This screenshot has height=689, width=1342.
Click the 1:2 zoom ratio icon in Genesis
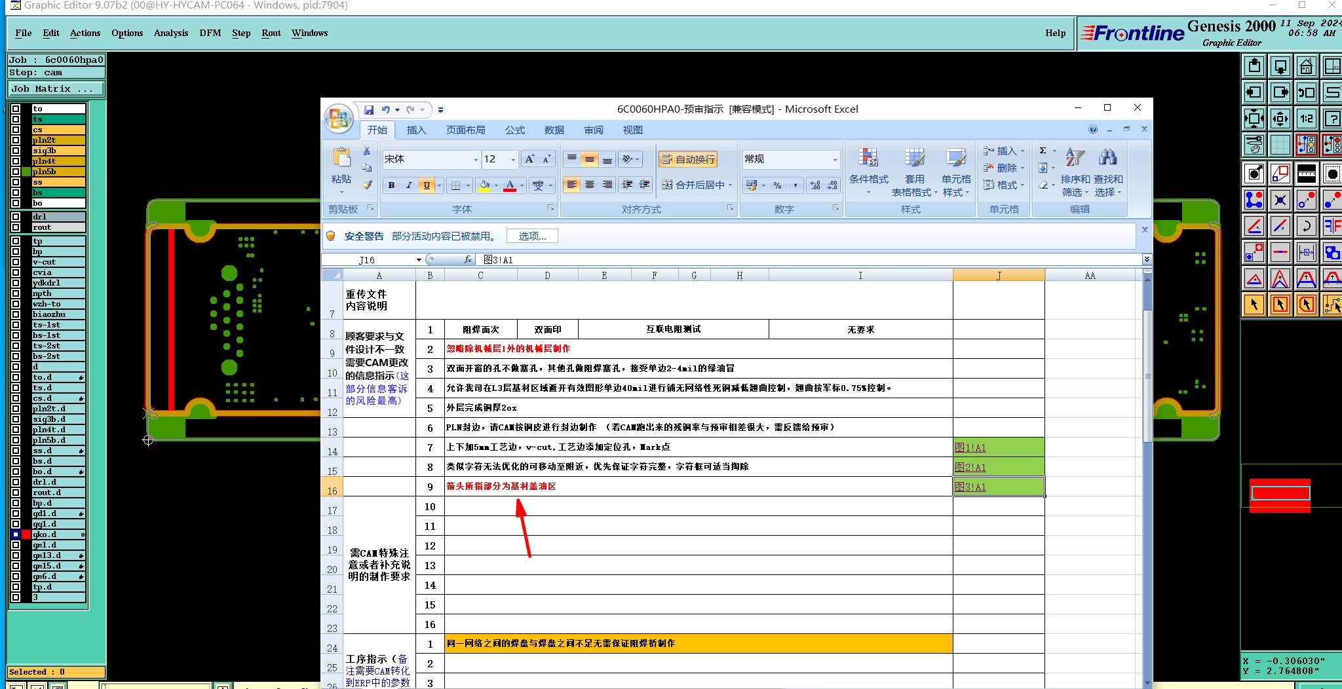tap(1306, 119)
